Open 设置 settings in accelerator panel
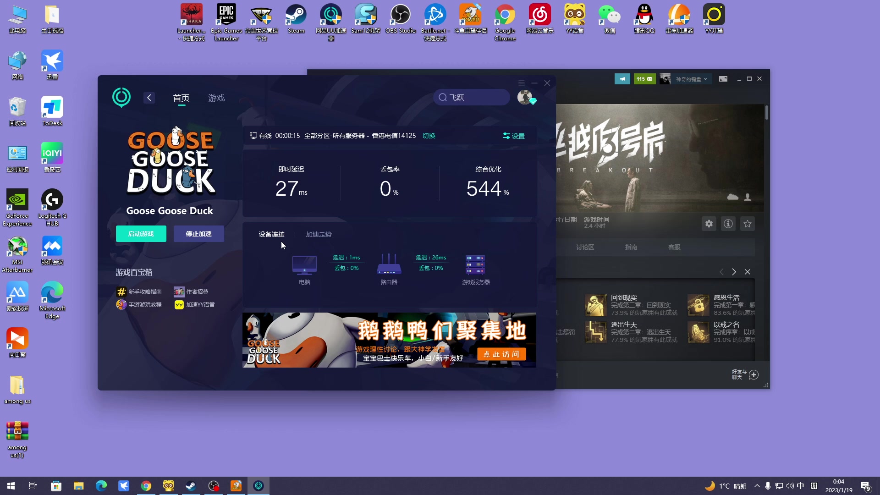The height and width of the screenshot is (495, 880). (x=514, y=136)
